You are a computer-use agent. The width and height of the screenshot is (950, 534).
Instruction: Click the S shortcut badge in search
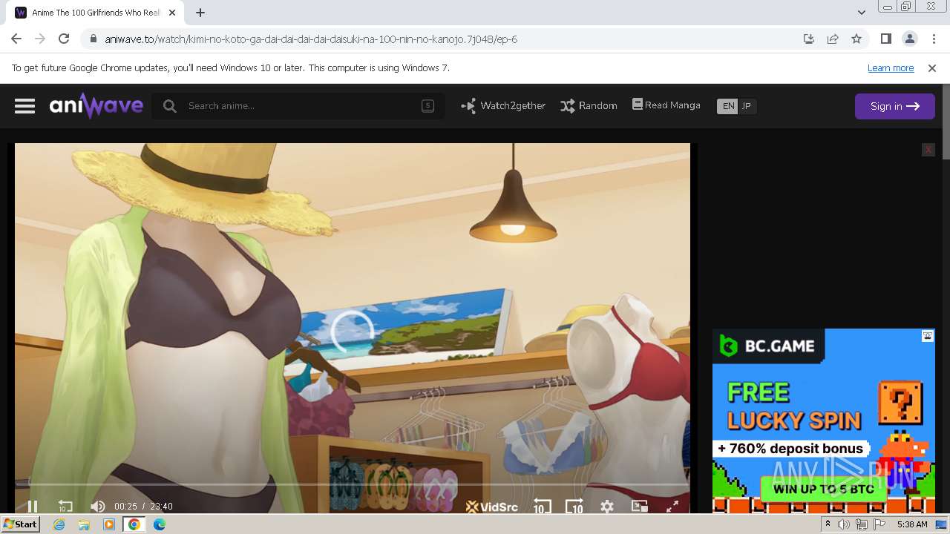point(427,106)
